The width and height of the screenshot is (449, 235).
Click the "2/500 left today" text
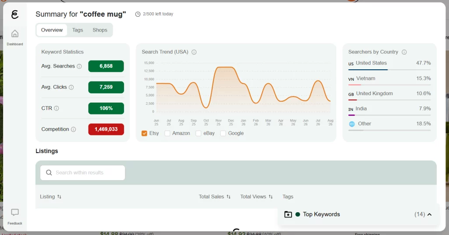(158, 14)
